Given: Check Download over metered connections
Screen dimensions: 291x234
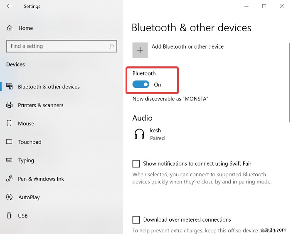Looking at the screenshot, I should tap(136, 220).
